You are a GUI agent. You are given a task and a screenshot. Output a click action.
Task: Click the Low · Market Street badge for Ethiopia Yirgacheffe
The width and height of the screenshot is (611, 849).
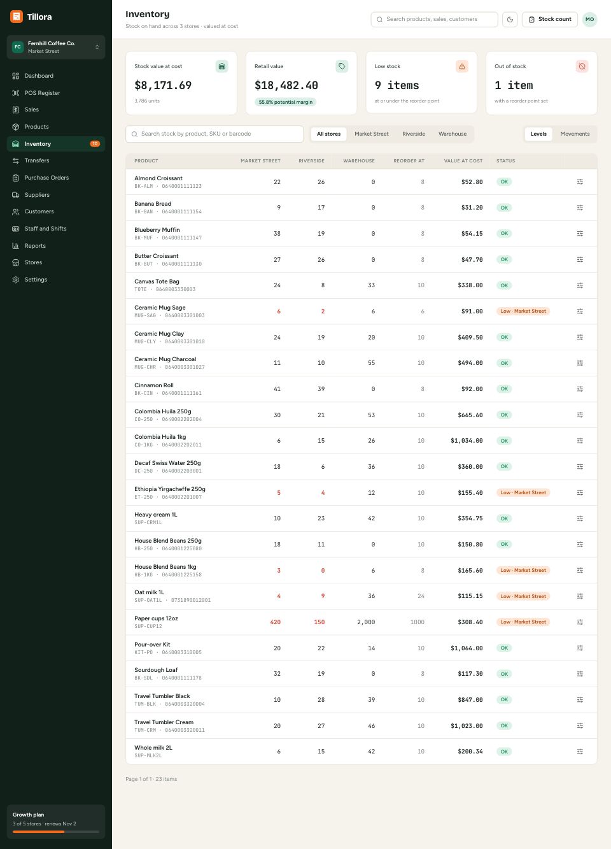tap(523, 493)
